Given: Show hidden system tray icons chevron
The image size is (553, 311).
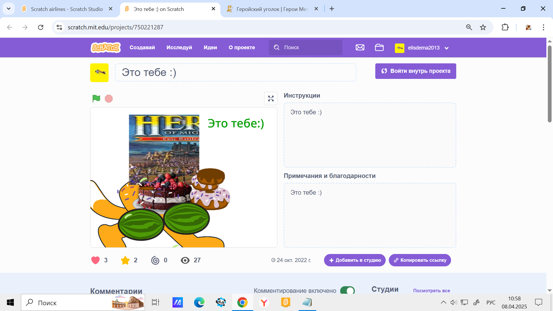Looking at the screenshot, I should (443, 302).
